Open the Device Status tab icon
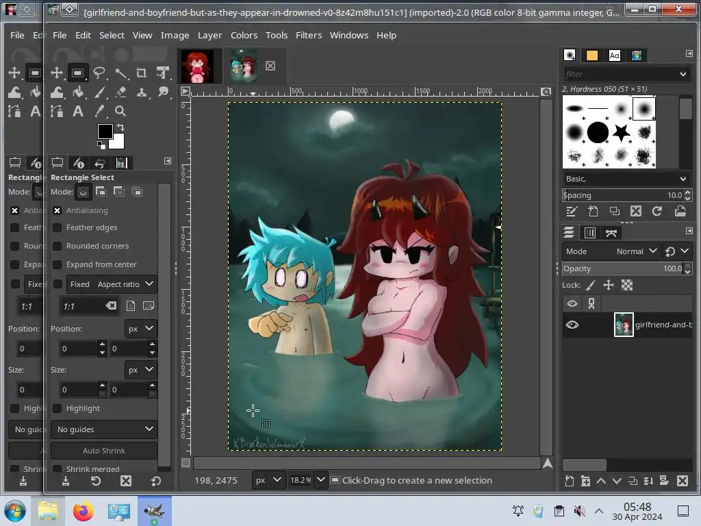Screen dimensions: 701x526 pos(78,163)
